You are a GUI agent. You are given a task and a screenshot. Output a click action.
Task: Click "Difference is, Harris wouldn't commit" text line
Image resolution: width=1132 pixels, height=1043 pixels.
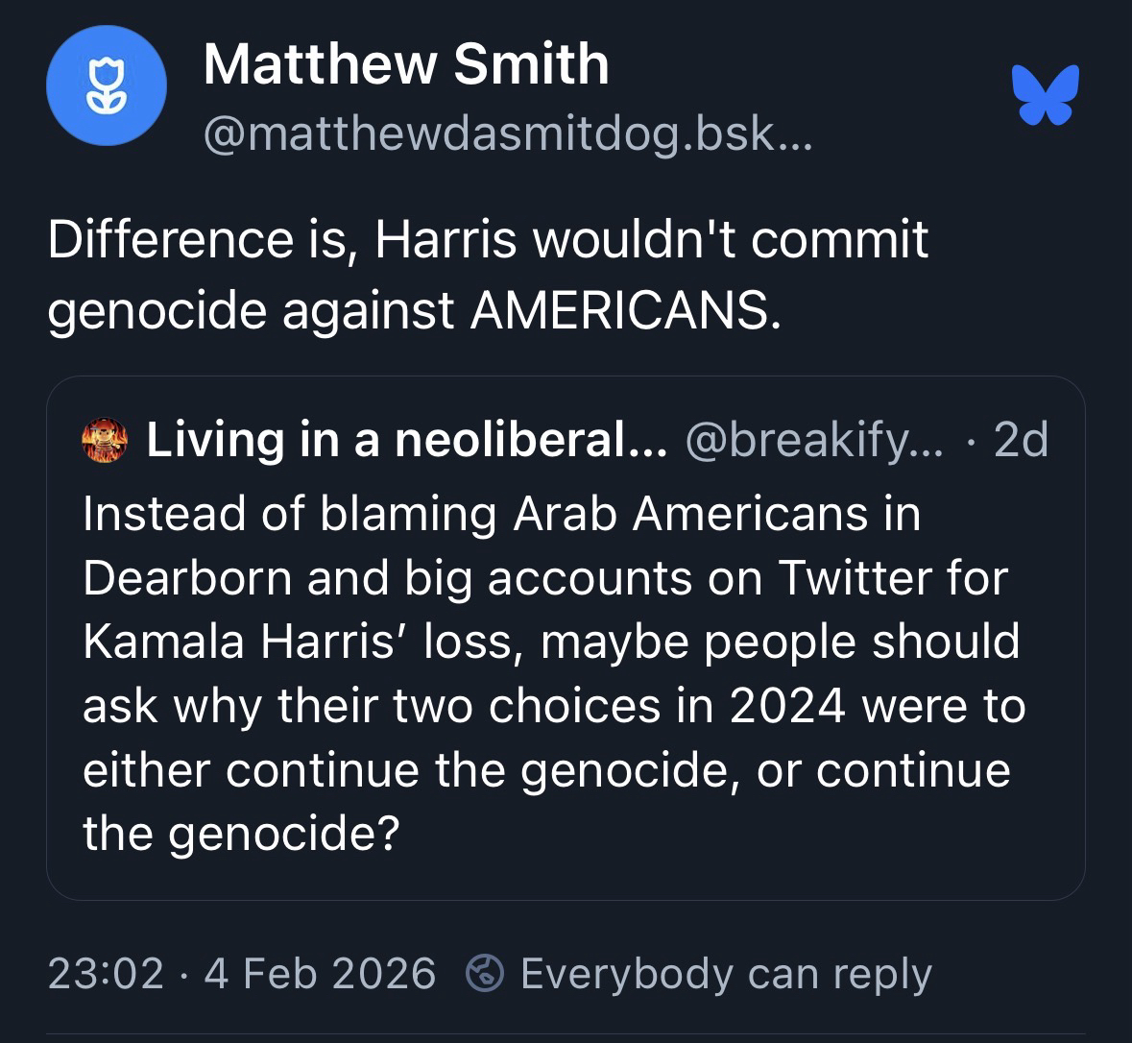[488, 239]
